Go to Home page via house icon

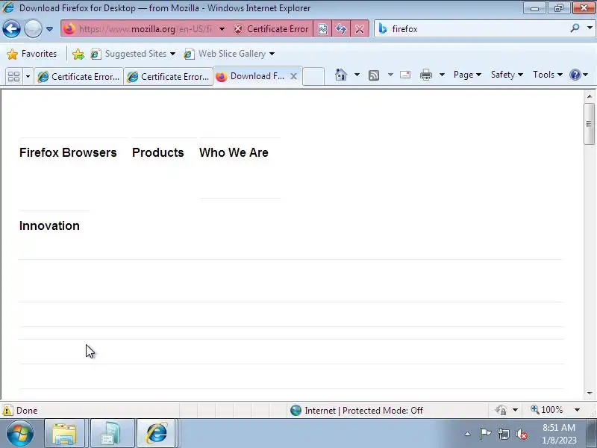(x=341, y=75)
